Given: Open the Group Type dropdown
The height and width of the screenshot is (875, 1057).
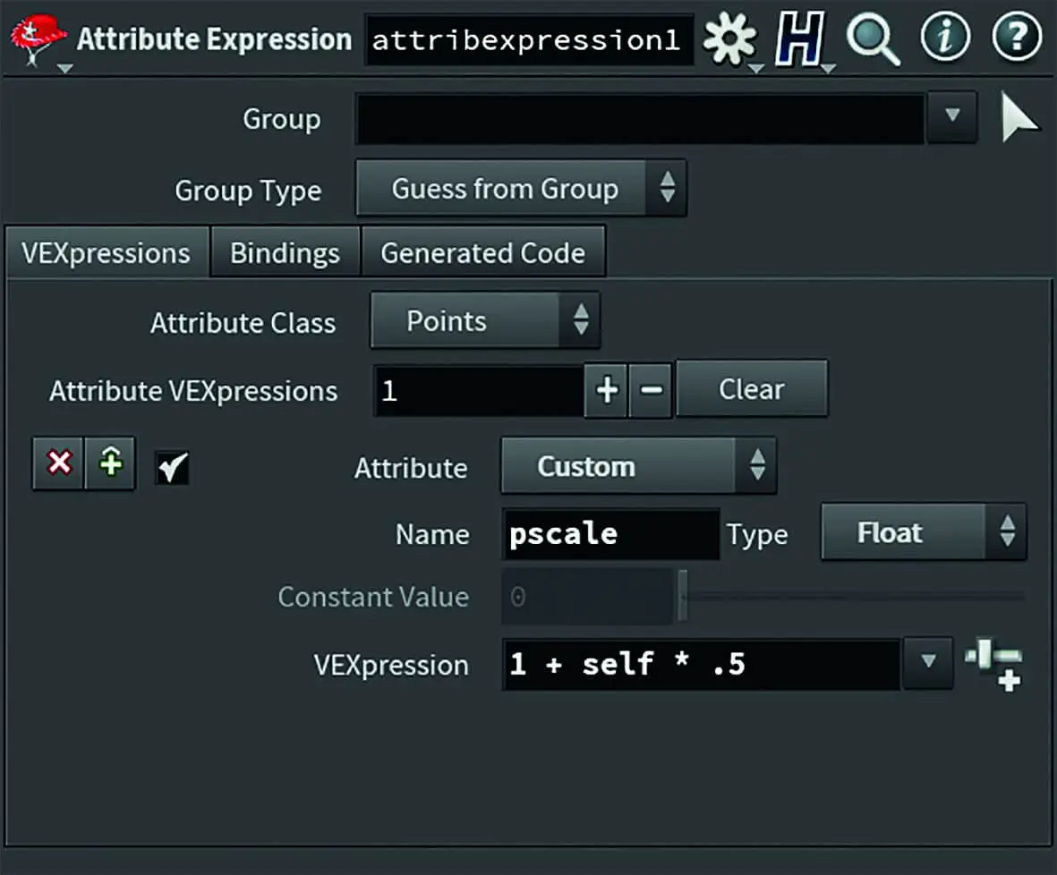Looking at the screenshot, I should pos(521,189).
